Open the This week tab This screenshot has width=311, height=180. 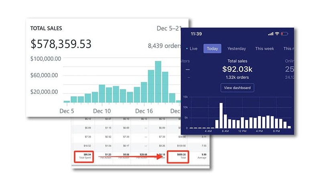tap(264, 49)
